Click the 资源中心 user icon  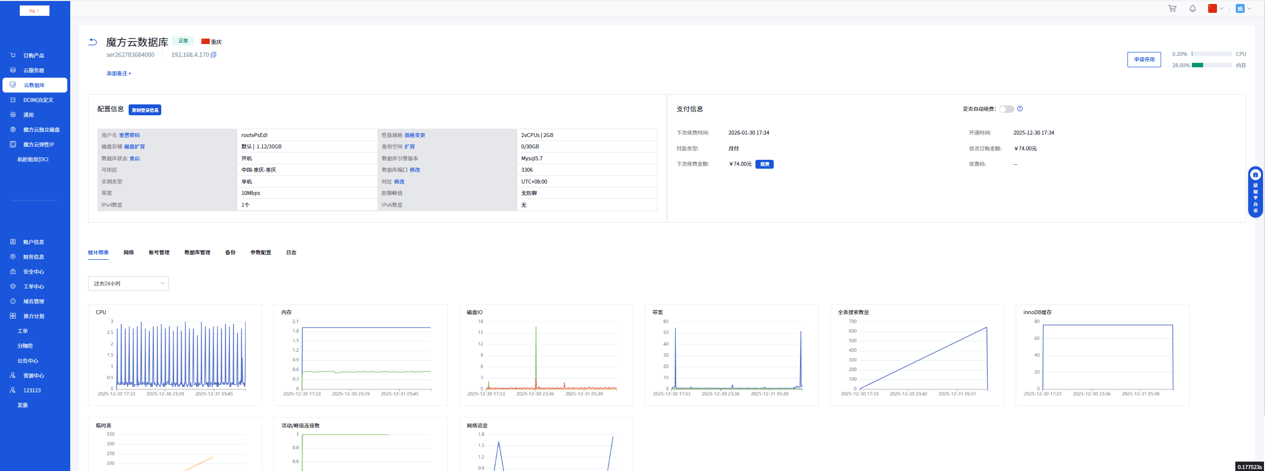pos(13,376)
